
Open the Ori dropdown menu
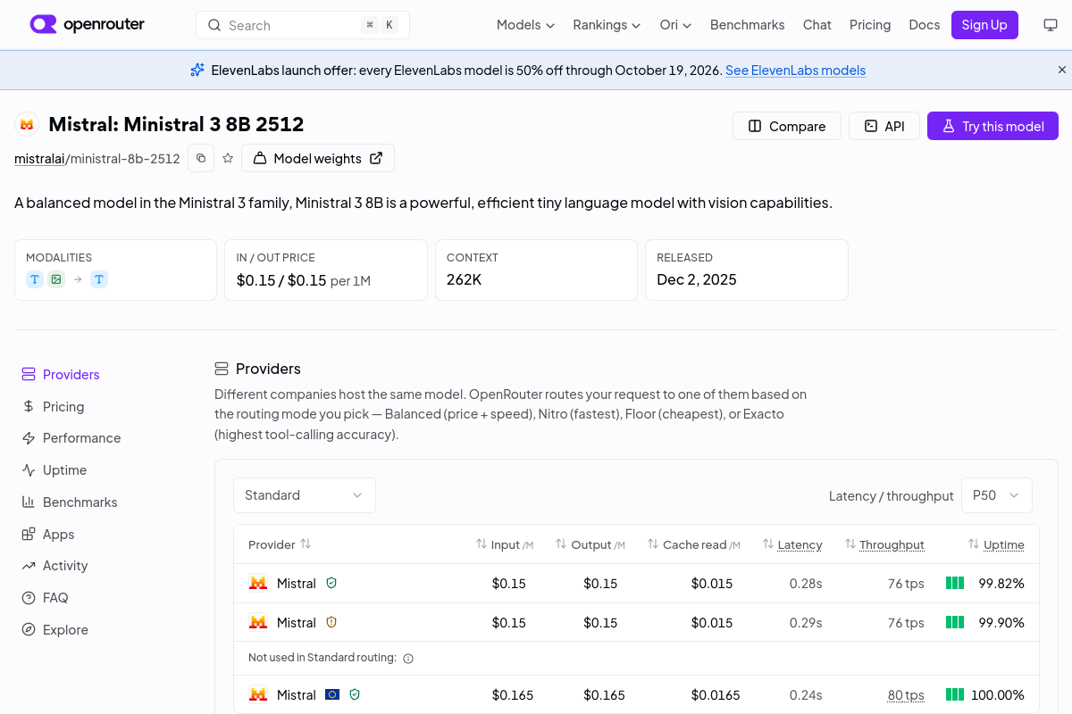675,25
